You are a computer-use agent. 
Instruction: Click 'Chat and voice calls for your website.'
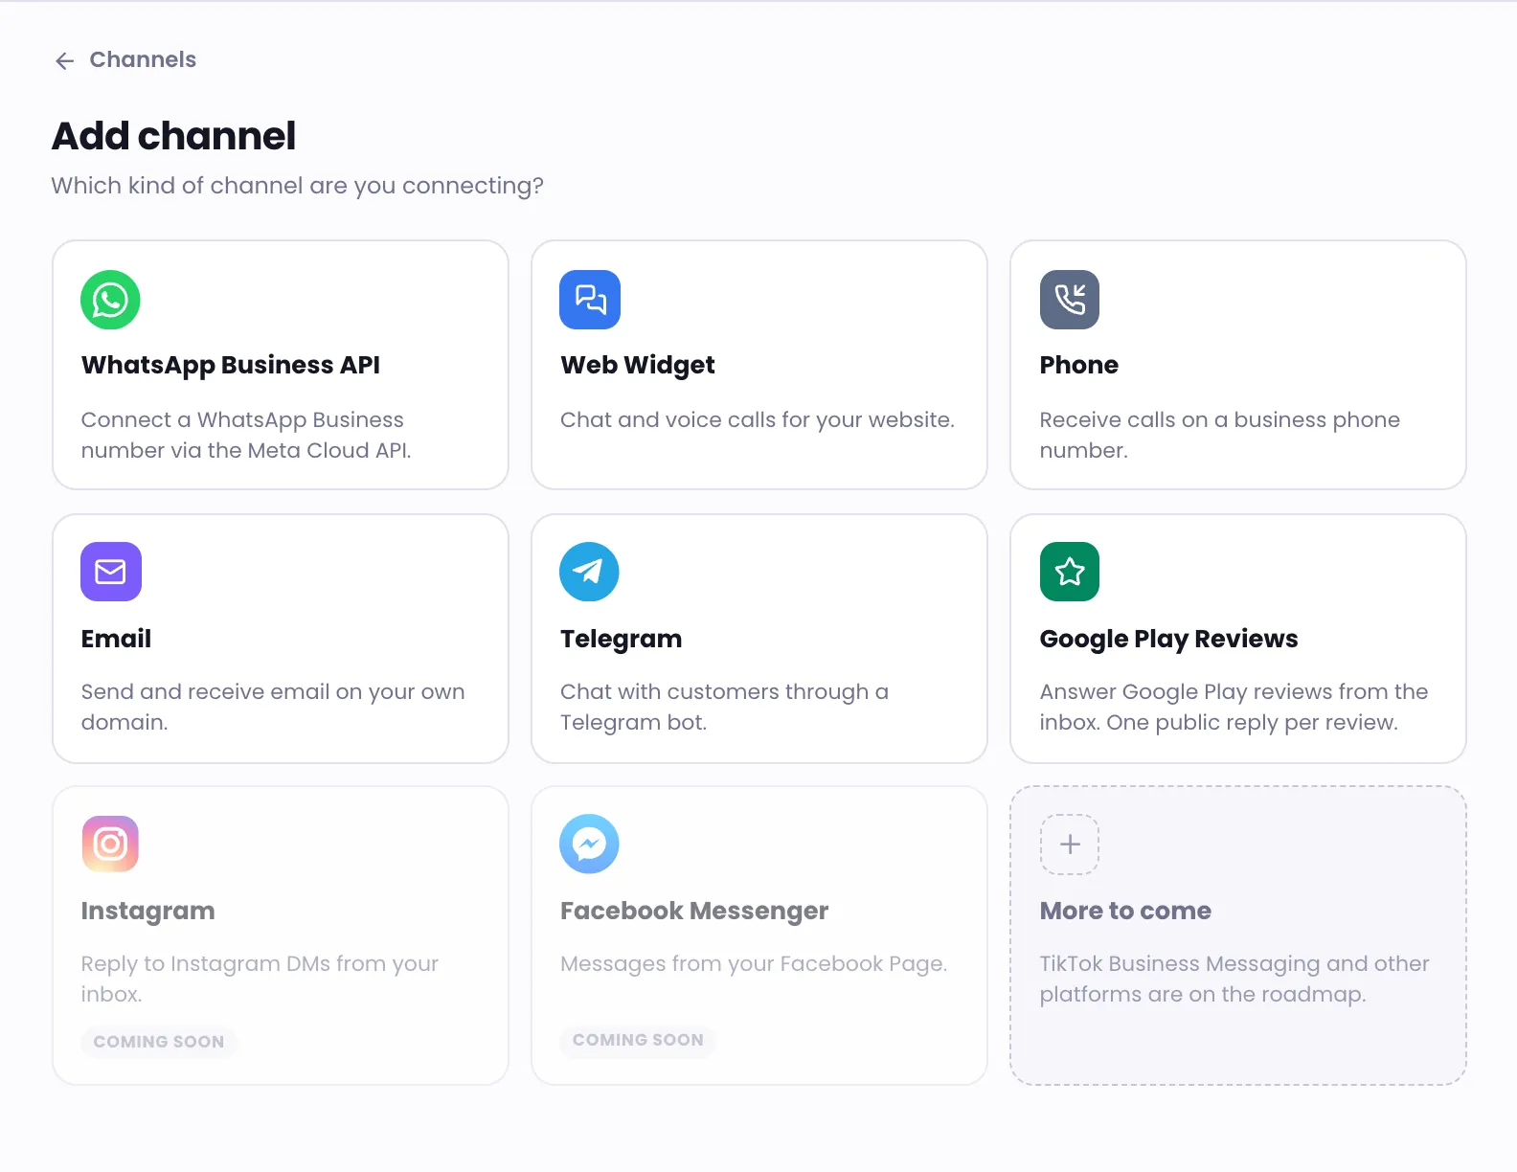click(x=758, y=419)
